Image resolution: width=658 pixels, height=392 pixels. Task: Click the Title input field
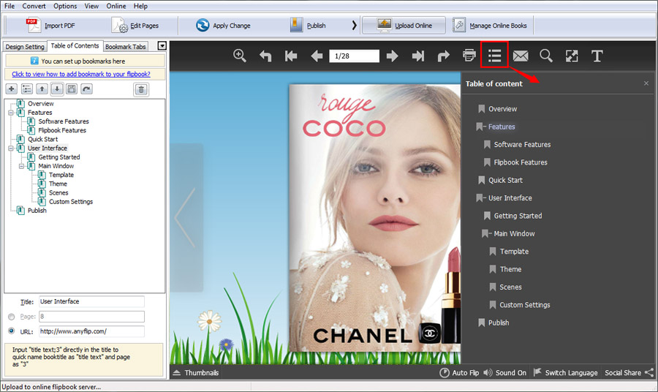coord(91,301)
